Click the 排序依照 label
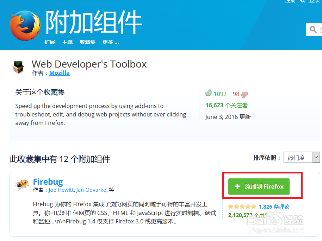The height and width of the screenshot is (241, 322). [267, 158]
